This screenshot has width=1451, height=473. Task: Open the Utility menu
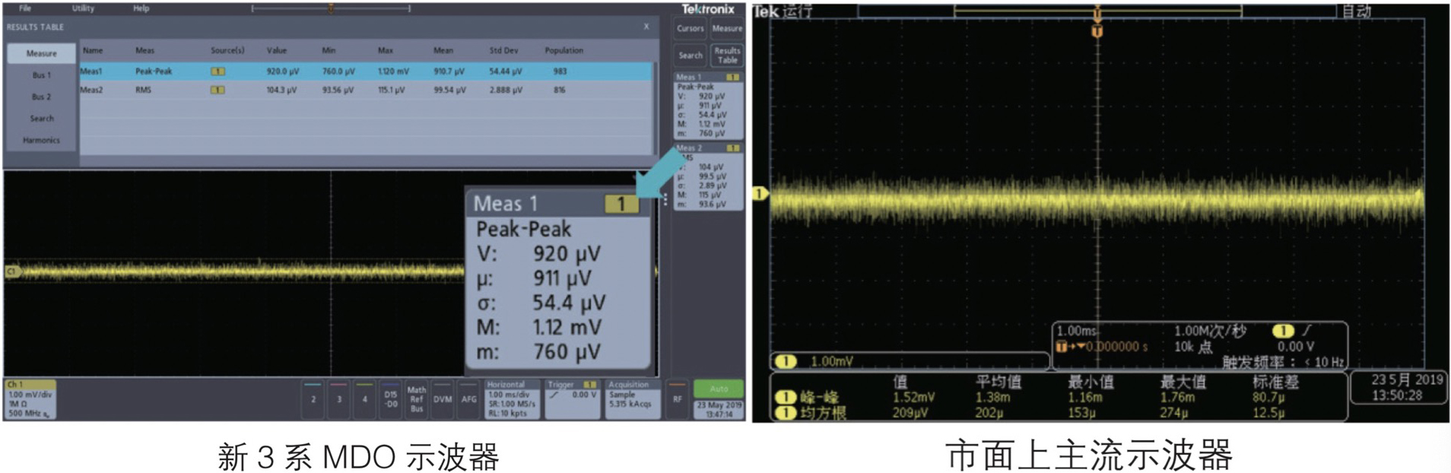[x=83, y=8]
